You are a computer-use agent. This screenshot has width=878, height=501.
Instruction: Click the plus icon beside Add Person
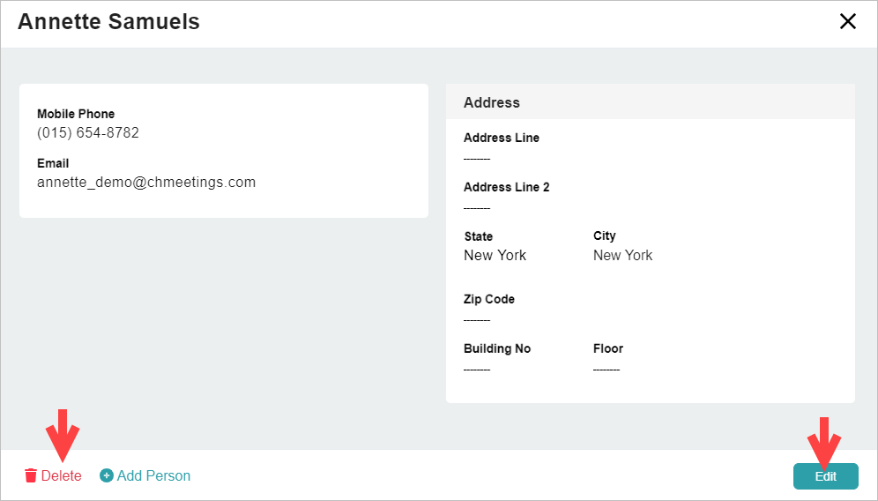coord(107,476)
